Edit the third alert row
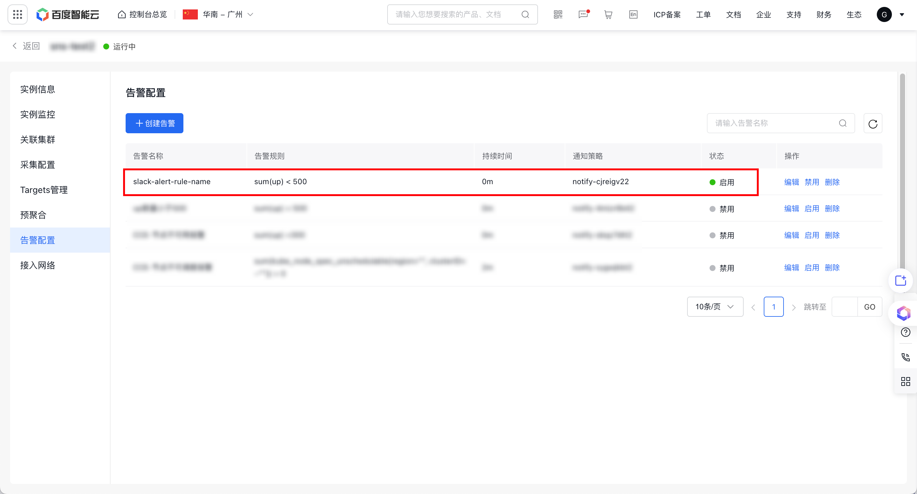Image resolution: width=917 pixels, height=494 pixels. pyautogui.click(x=791, y=235)
